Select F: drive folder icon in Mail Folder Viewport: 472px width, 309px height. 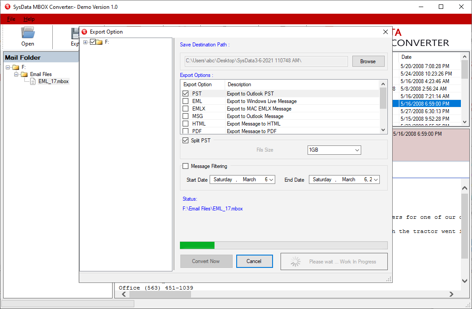16,67
